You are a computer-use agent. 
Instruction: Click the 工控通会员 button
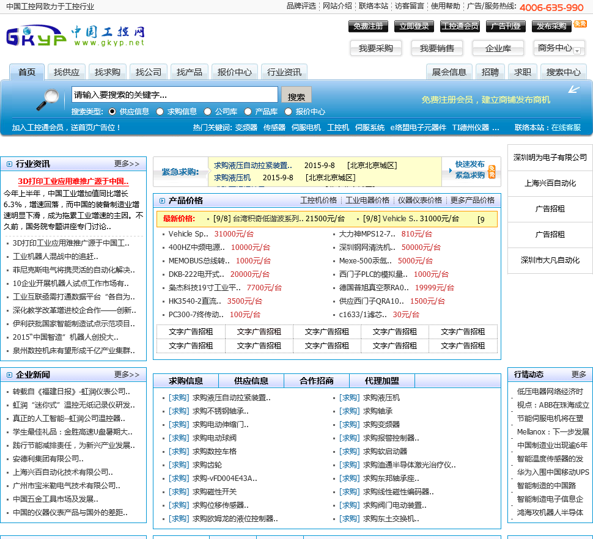tap(460, 26)
